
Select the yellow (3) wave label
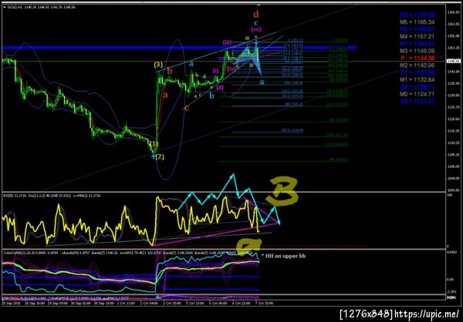[158, 64]
